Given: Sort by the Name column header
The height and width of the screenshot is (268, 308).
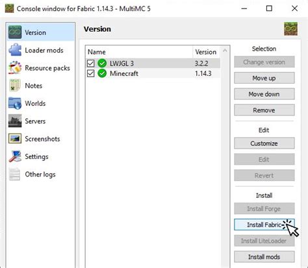Looking at the screenshot, I should [x=139, y=52].
